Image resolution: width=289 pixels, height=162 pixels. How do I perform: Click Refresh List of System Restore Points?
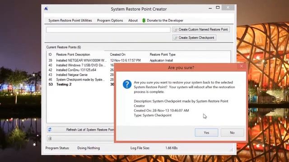(80, 130)
